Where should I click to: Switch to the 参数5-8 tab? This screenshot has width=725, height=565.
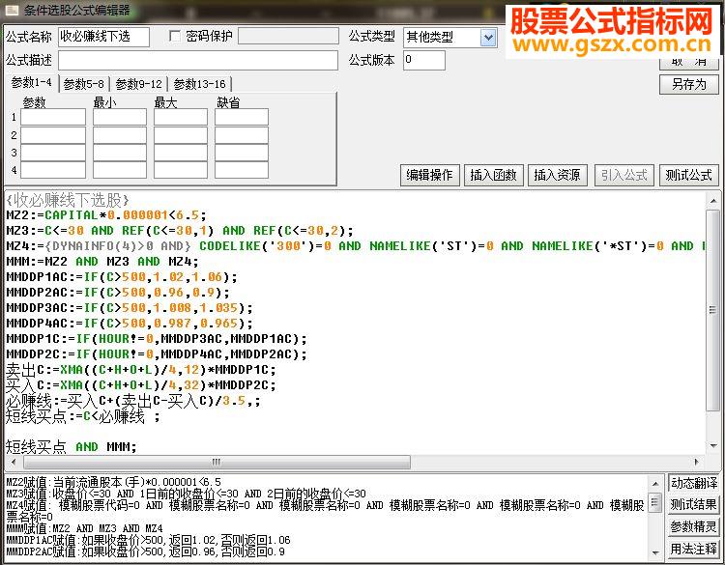[x=84, y=84]
